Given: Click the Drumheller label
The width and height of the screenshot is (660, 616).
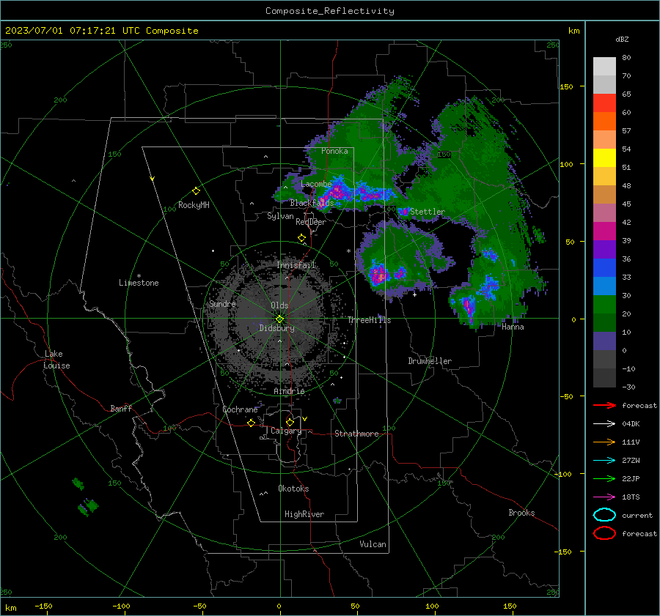Looking at the screenshot, I should point(430,361).
